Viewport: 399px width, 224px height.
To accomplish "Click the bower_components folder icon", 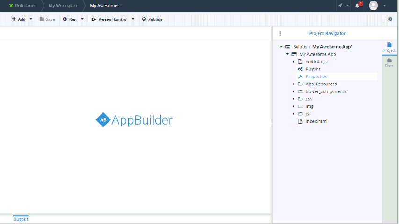I will [300, 91].
